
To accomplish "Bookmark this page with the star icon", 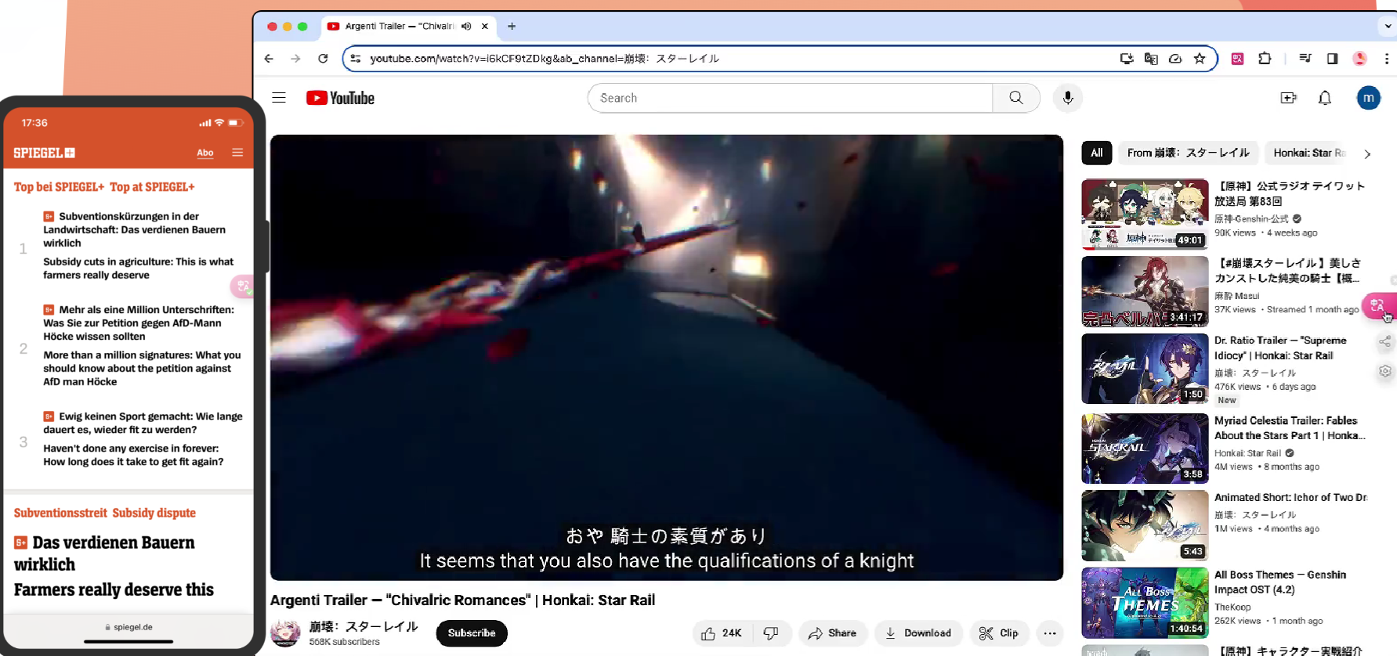I will [x=1200, y=59].
